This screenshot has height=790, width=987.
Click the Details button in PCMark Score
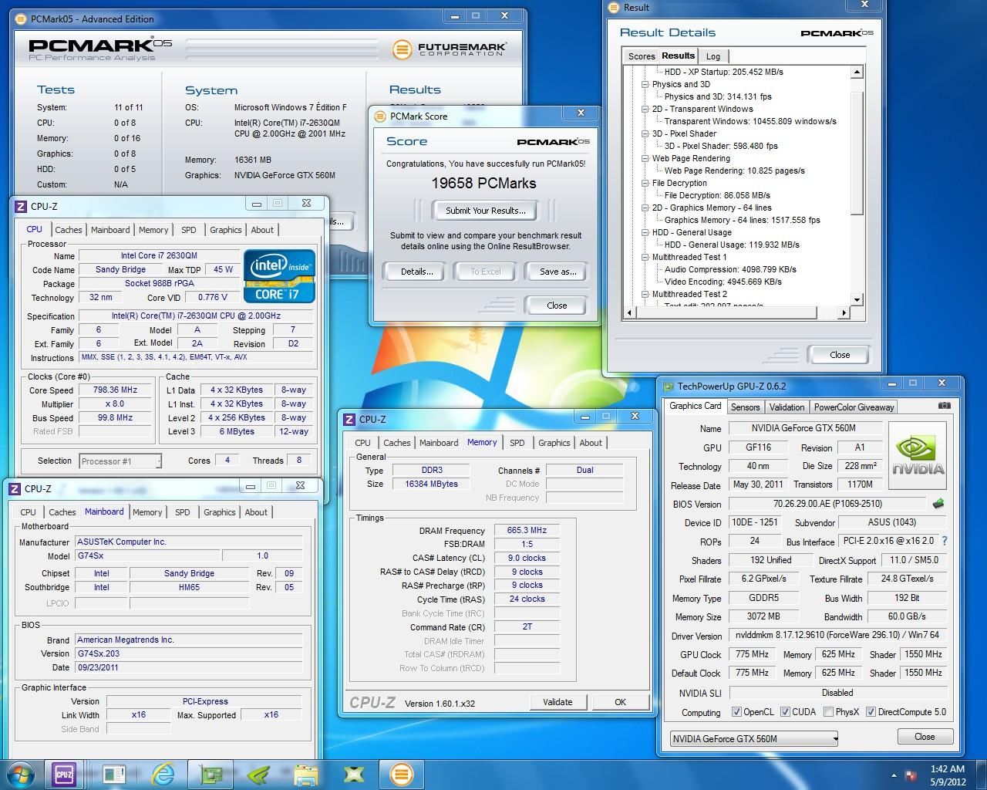point(416,272)
